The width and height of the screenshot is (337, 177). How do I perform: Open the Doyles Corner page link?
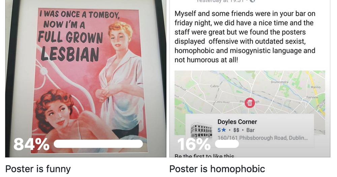(237, 122)
